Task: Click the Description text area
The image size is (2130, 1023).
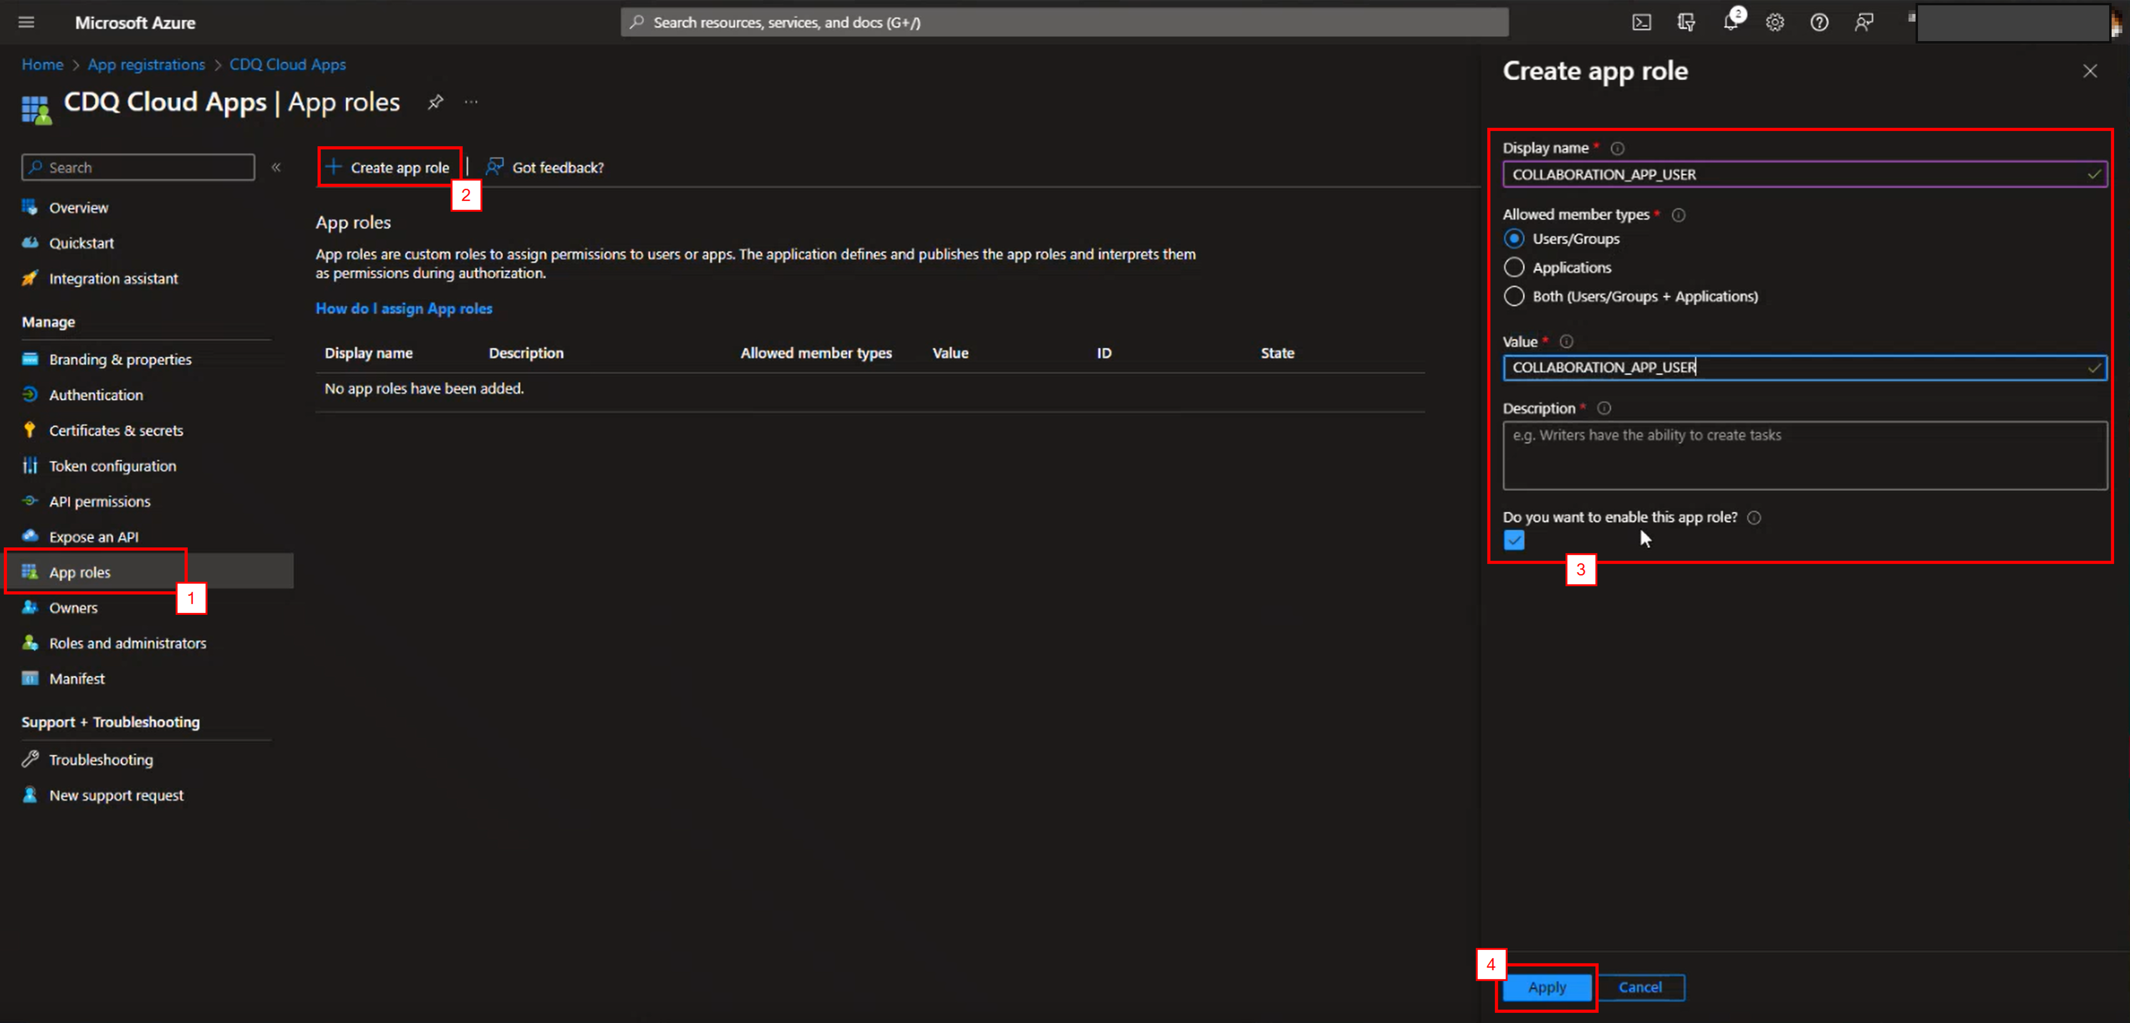Action: click(x=1804, y=456)
